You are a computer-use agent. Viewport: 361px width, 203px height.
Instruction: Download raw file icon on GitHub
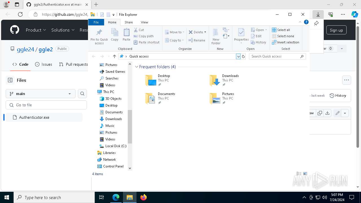(x=327, y=113)
